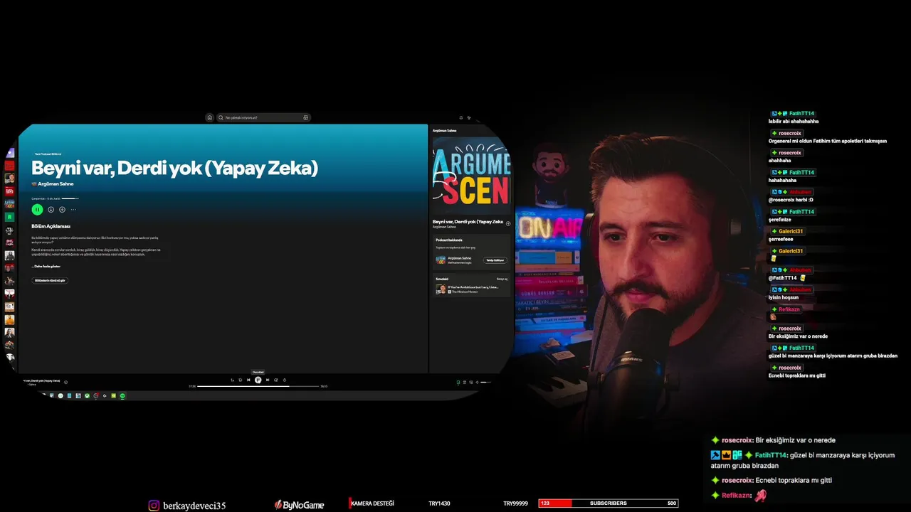The image size is (911, 512).
Task: Pause playback in the bottom player bar
Action: (x=258, y=380)
